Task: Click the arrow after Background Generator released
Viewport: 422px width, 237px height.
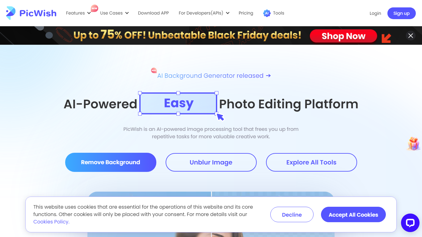Action: (268, 76)
